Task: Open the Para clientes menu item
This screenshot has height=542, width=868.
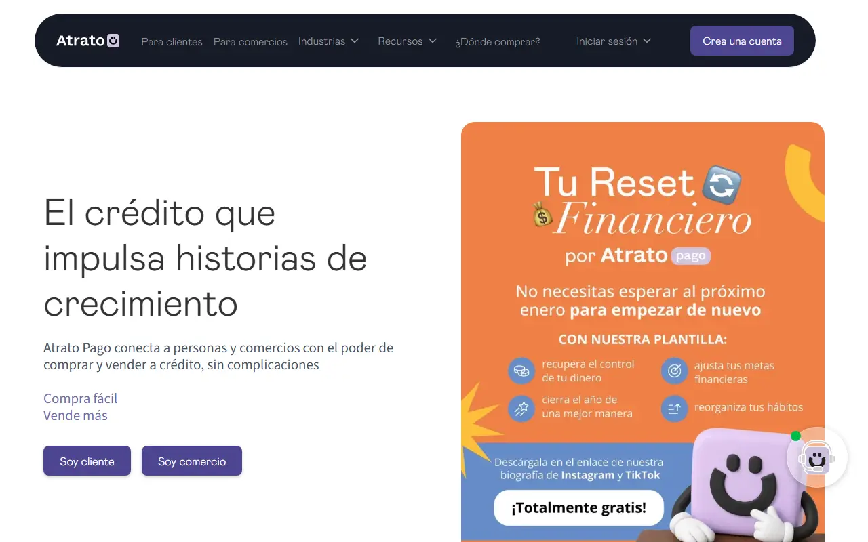Action: 172,41
